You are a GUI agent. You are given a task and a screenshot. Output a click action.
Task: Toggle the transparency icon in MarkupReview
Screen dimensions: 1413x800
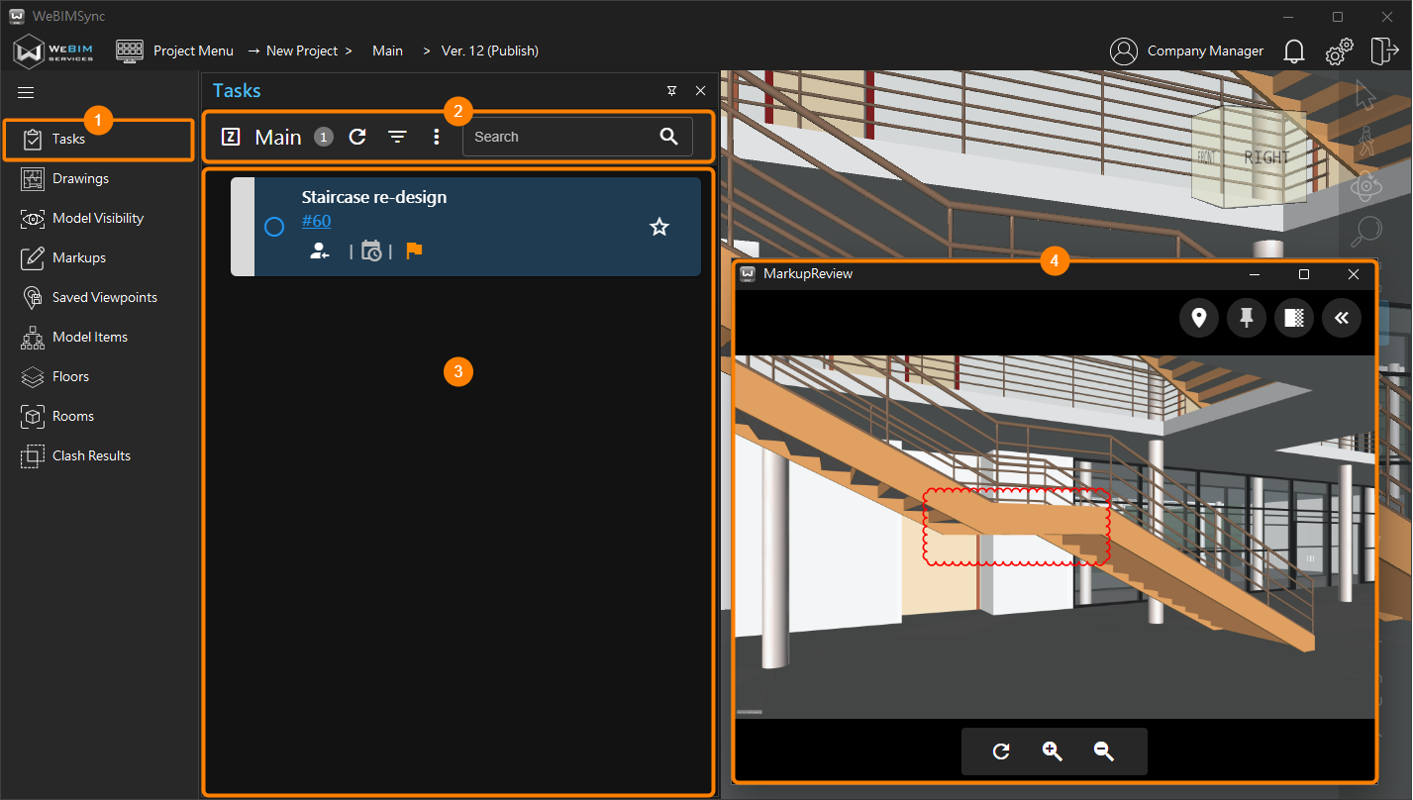click(1294, 318)
